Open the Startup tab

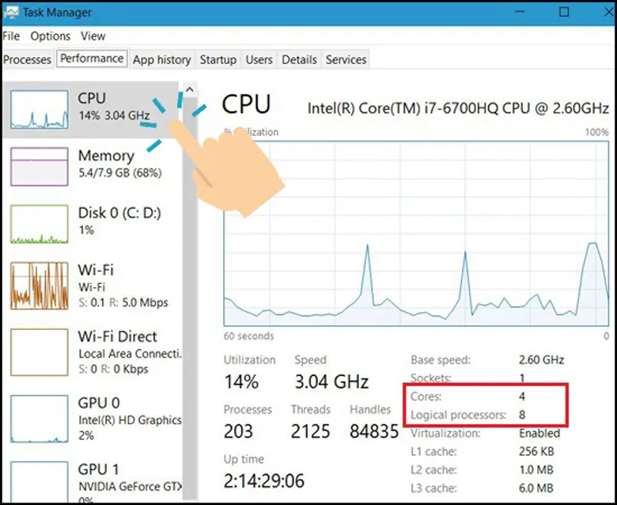coord(218,59)
